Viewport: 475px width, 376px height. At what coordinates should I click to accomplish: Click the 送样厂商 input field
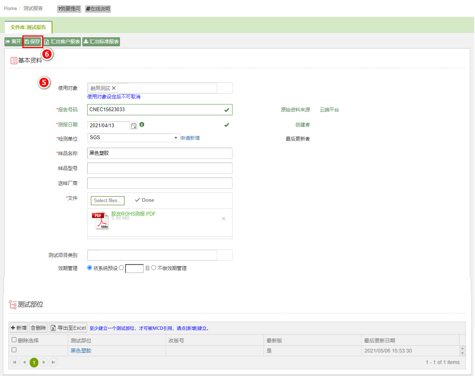coord(159,183)
